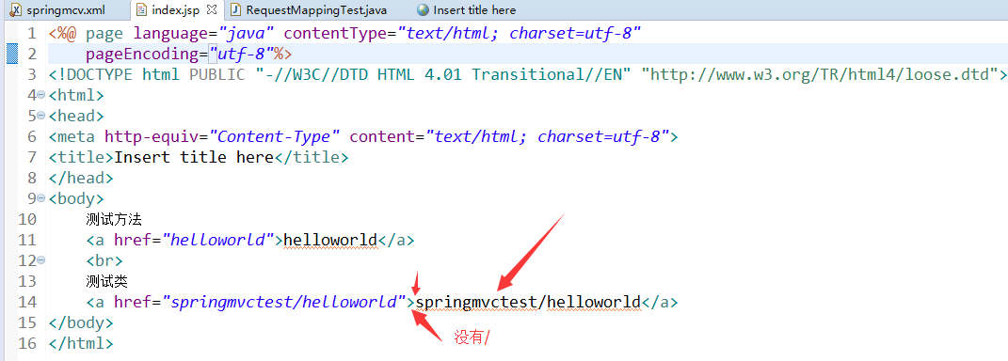Collapse the <html> block on line 4

tap(41, 95)
